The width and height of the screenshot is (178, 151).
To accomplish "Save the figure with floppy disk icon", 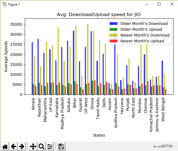I will pyautogui.click(x=61, y=147).
